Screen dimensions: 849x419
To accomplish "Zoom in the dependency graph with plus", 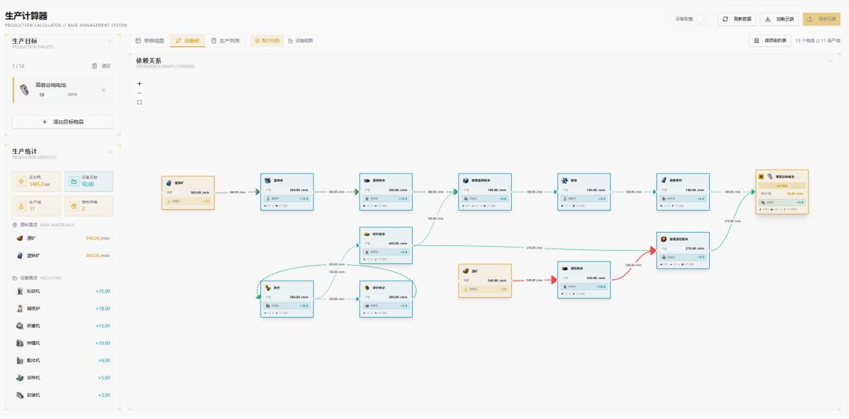I will 140,84.
